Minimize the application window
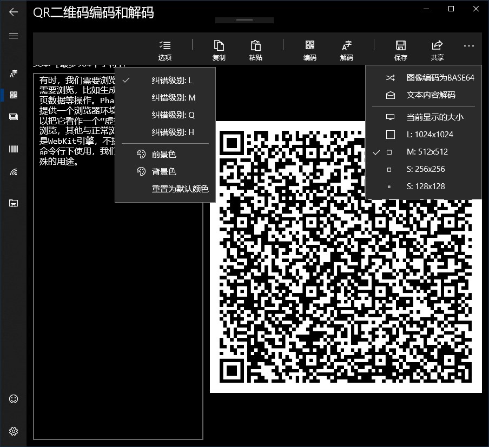The height and width of the screenshot is (447, 489). point(426,9)
